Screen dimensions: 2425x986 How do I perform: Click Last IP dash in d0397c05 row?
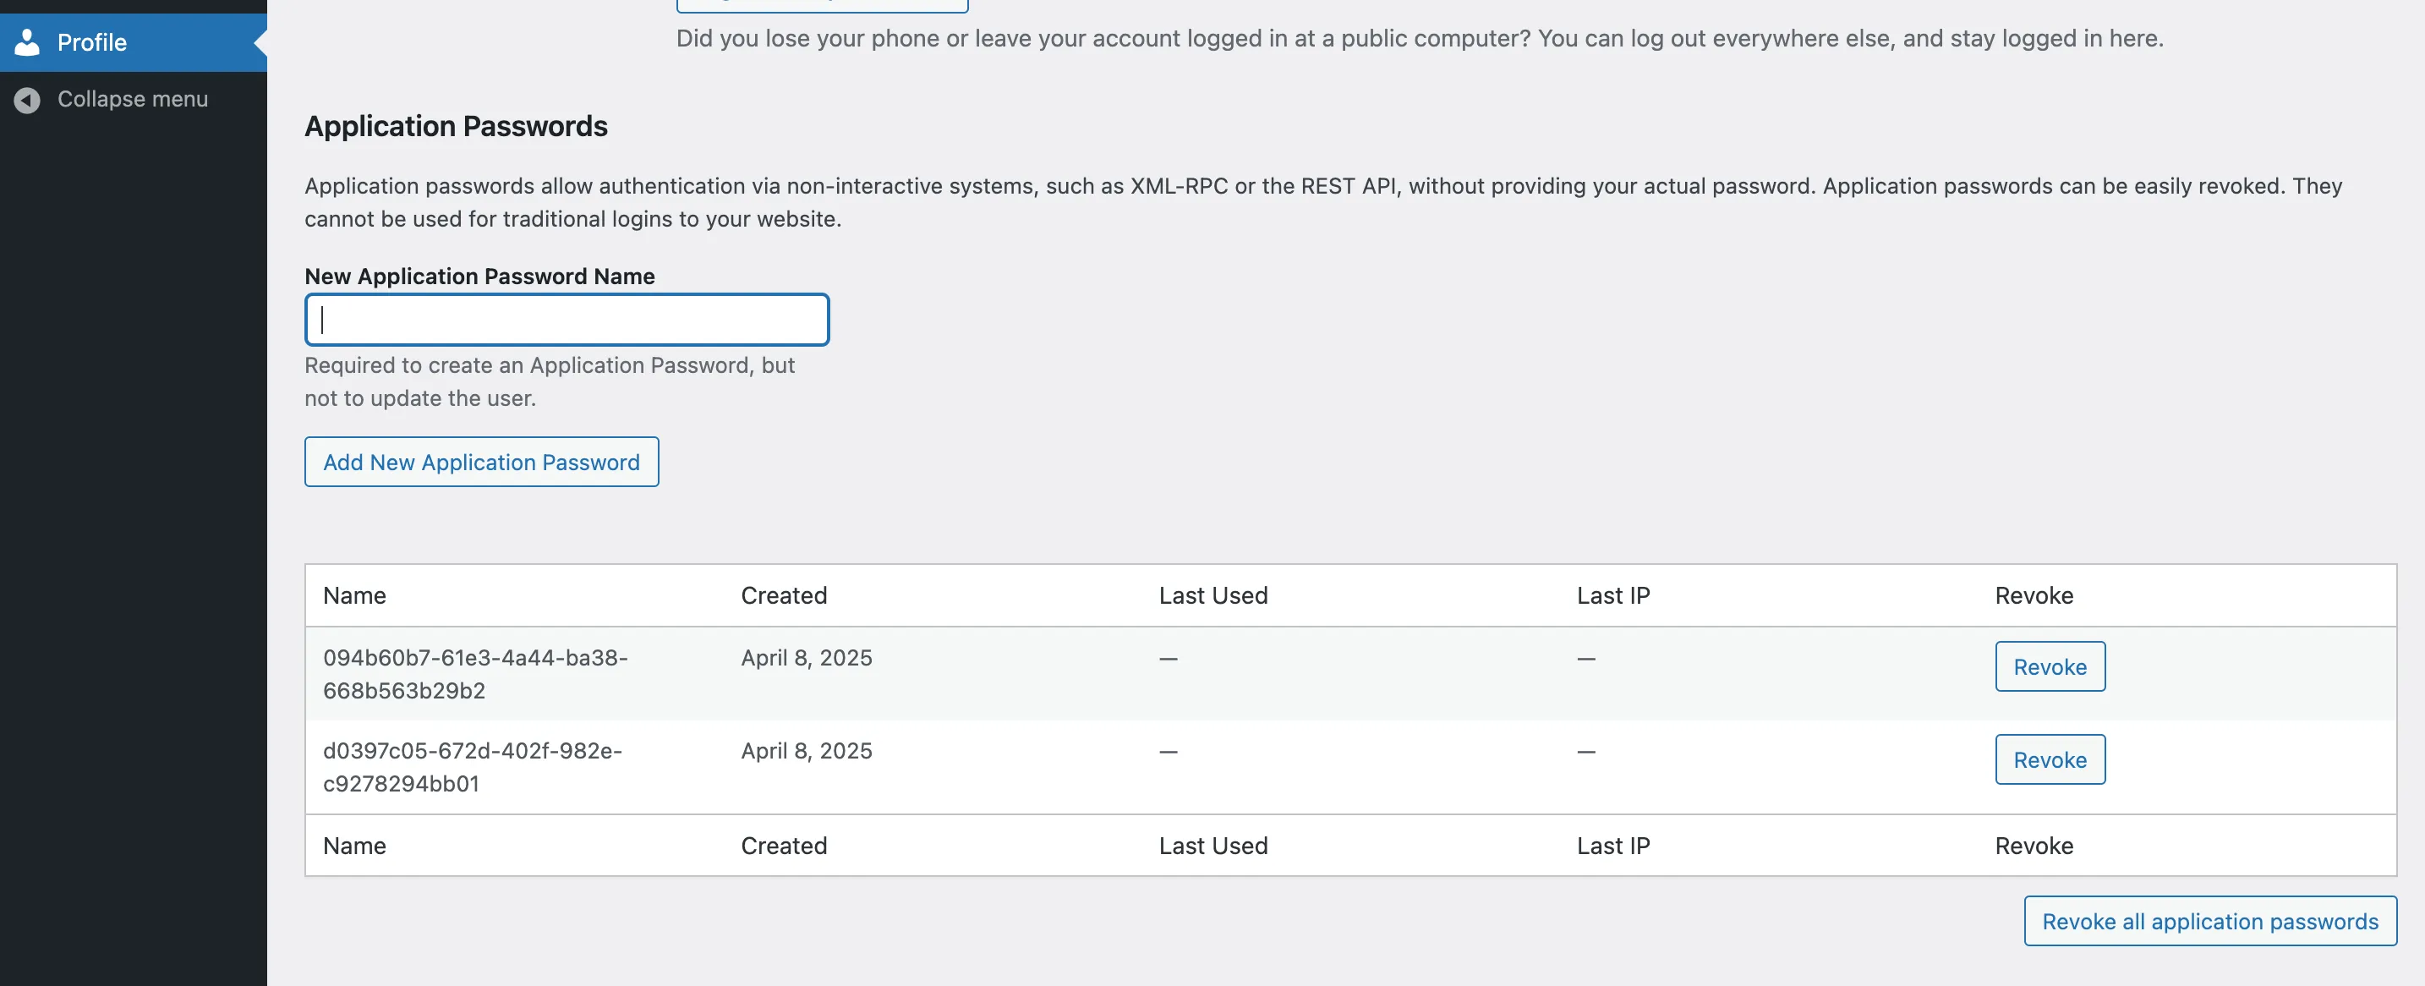click(1585, 752)
